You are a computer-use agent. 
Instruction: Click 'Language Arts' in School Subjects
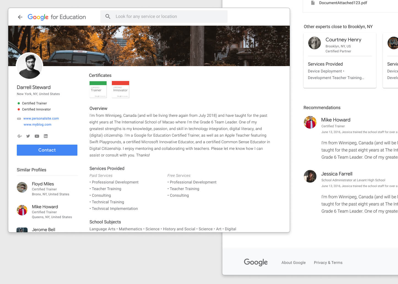[102, 229]
